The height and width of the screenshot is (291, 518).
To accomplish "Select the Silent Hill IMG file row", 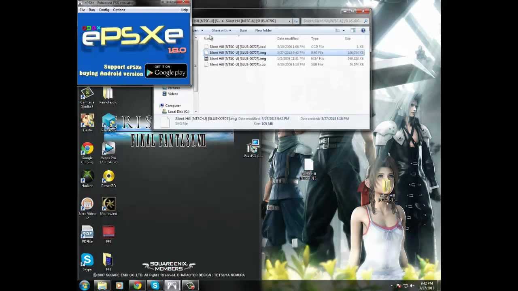I will click(x=284, y=53).
